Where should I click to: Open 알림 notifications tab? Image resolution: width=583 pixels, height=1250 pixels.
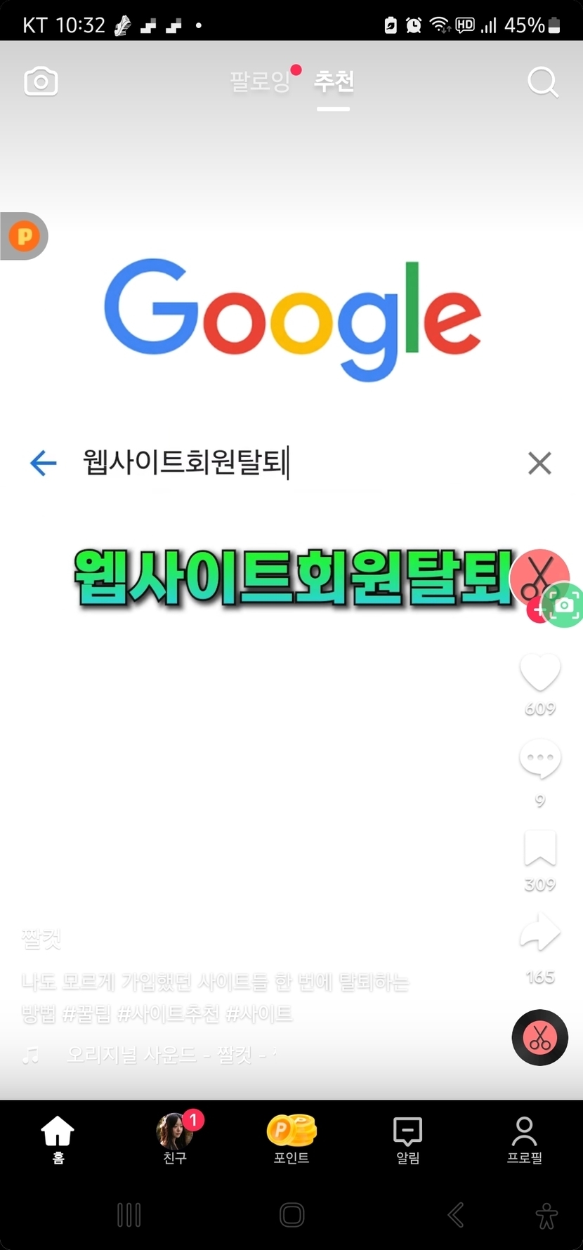pyautogui.click(x=407, y=1139)
